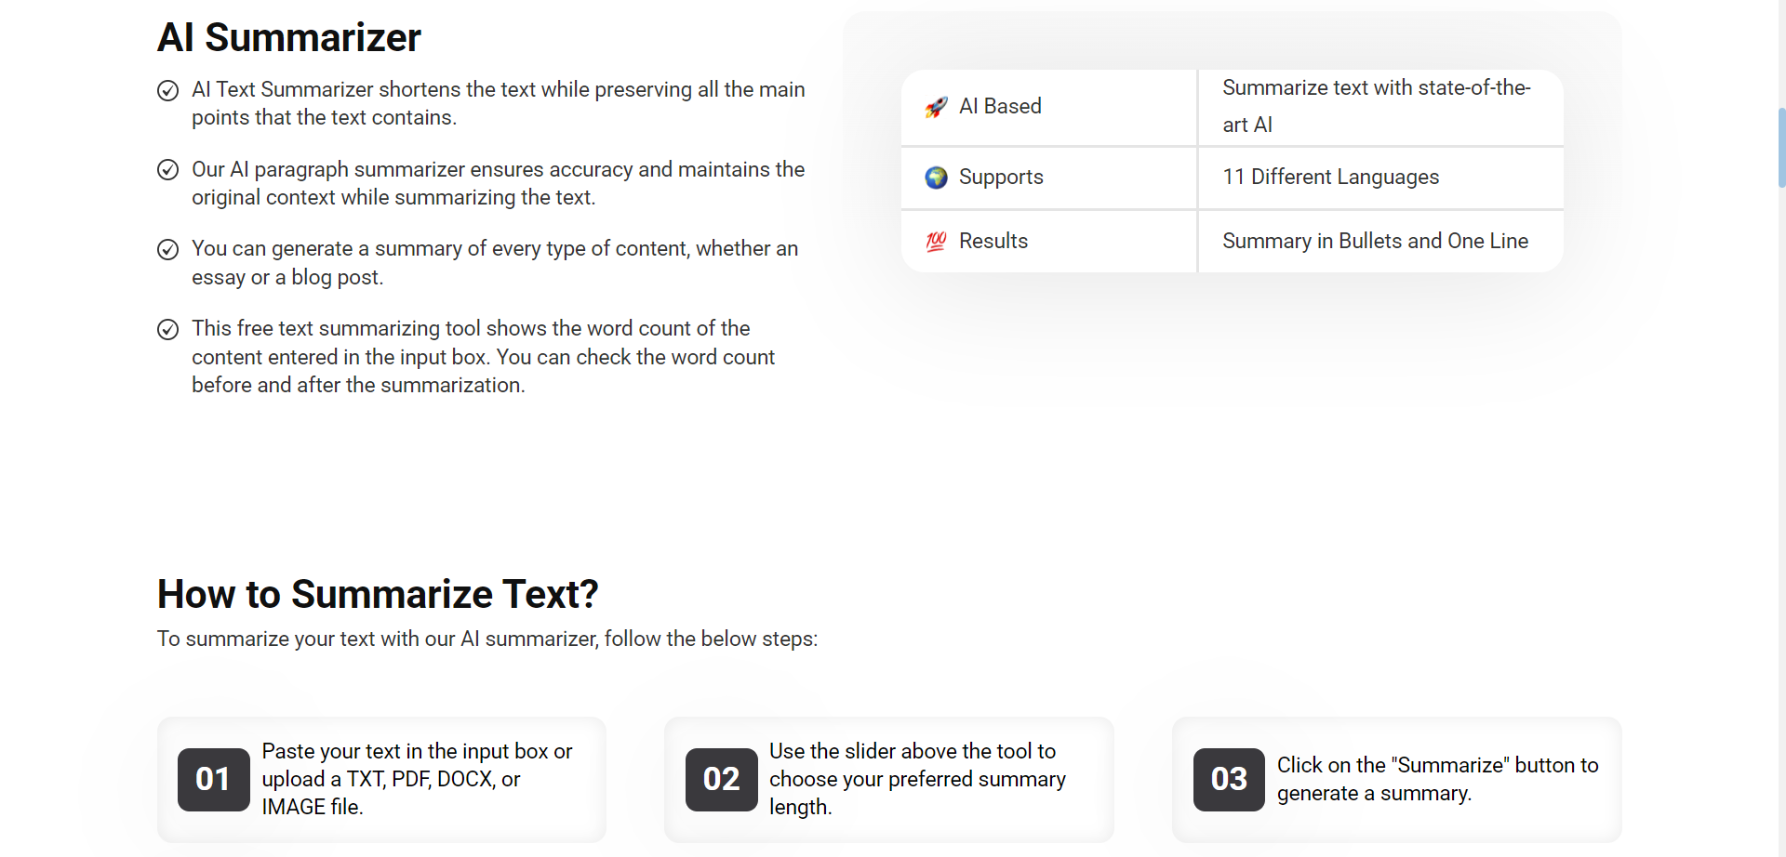Click the globe icon beside Supports

[x=936, y=178]
